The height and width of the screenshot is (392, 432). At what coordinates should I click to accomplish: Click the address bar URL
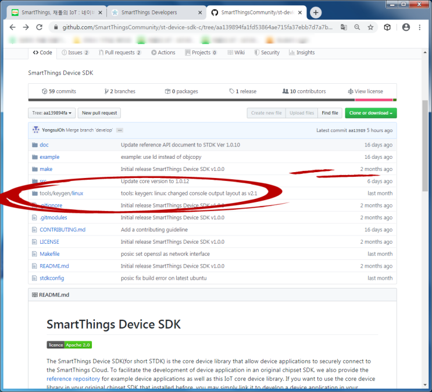click(x=197, y=27)
